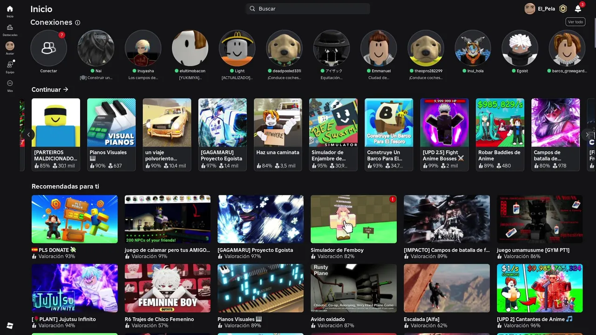Viewport: 596px width, 335px height.
Task: Click Simulador de Femboy title text
Action: (337, 250)
